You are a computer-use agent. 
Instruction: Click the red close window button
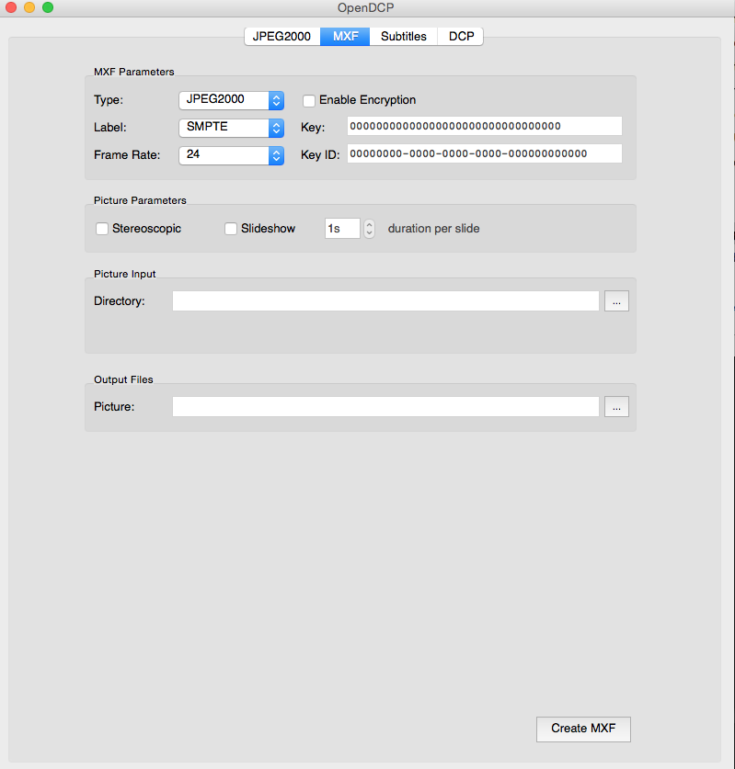pos(11,7)
